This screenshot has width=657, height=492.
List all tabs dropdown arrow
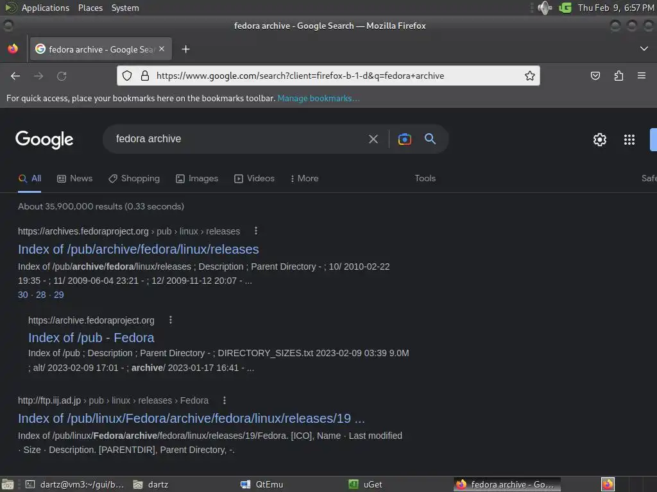[644, 49]
